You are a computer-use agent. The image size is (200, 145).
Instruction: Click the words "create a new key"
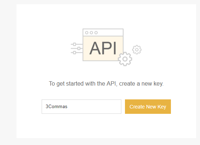click(x=141, y=84)
